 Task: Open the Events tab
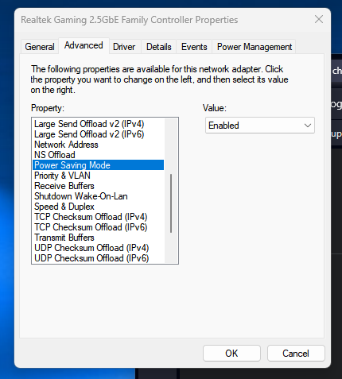194,47
